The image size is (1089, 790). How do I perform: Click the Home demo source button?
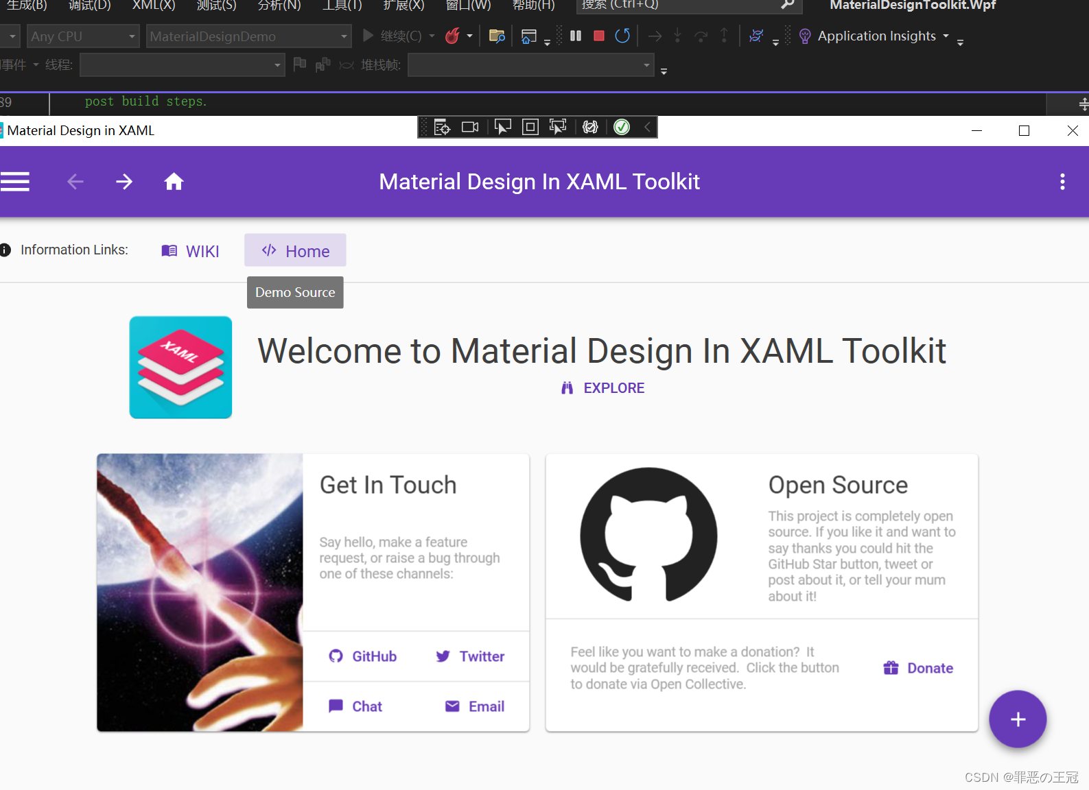click(295, 250)
